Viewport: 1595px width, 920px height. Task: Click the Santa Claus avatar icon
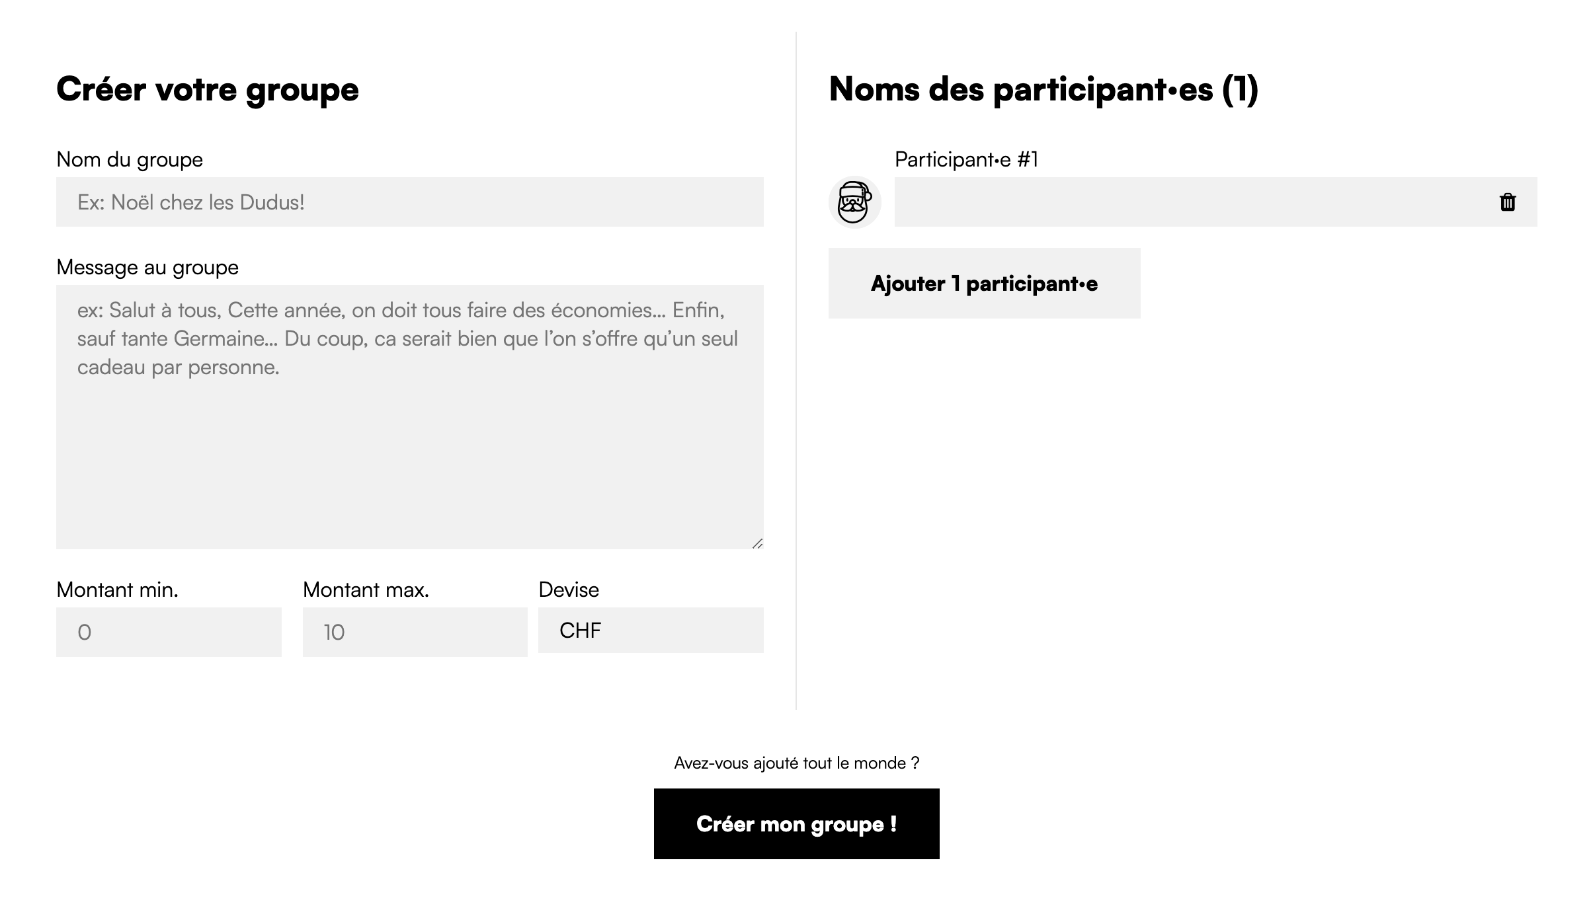[x=855, y=202]
